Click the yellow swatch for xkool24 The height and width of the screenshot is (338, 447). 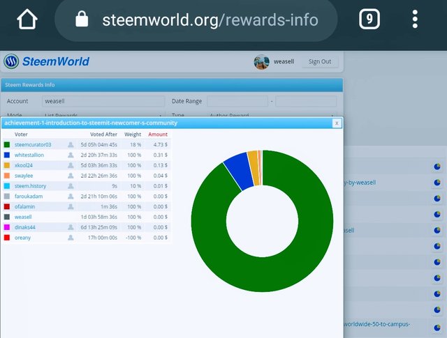coord(7,165)
